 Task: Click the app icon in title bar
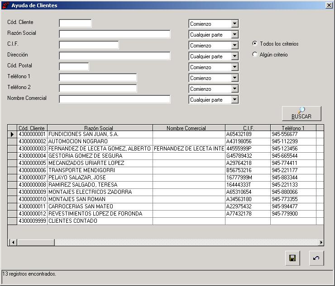point(6,5)
